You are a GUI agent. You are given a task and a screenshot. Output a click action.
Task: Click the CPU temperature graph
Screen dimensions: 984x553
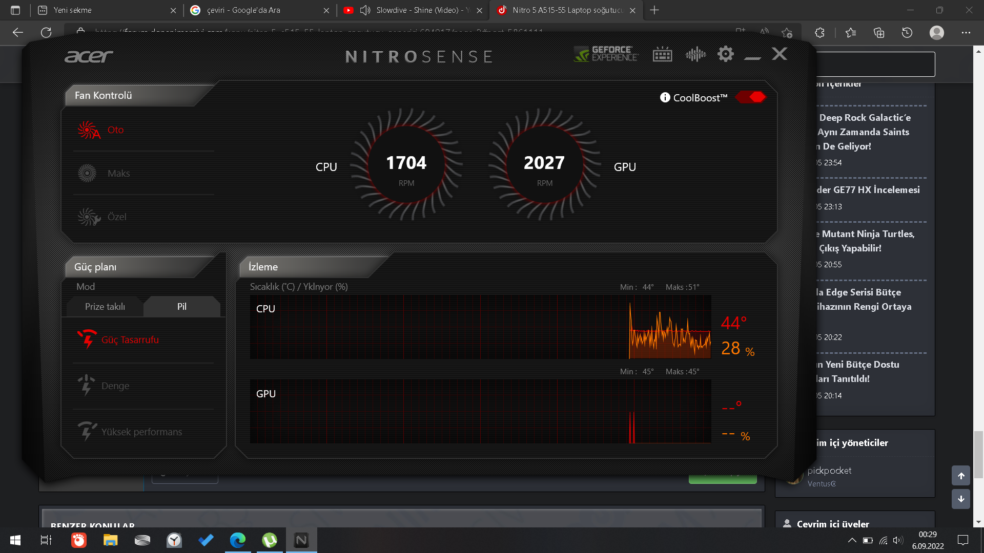(480, 327)
